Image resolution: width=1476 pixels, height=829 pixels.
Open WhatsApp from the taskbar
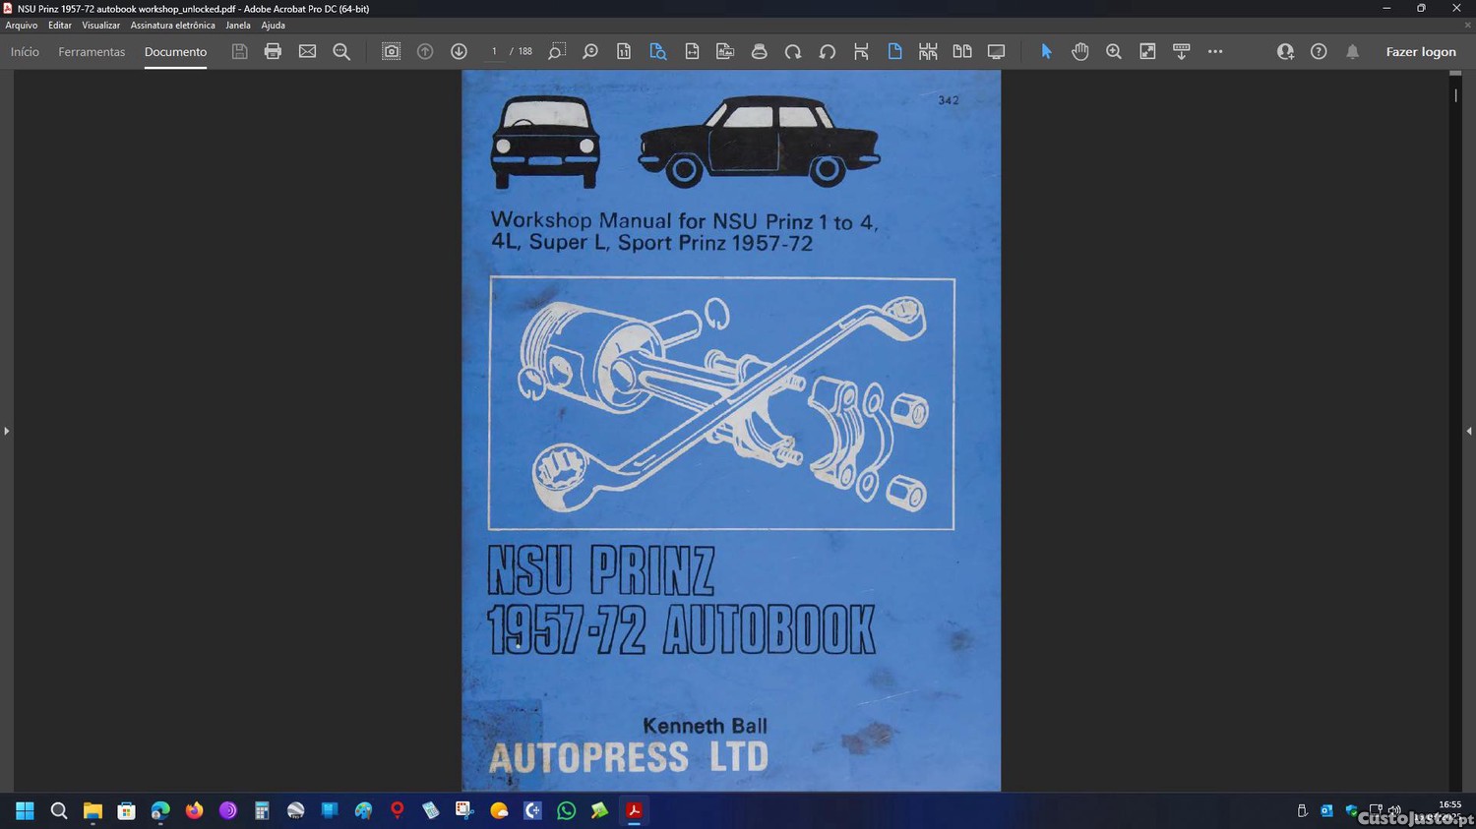566,810
